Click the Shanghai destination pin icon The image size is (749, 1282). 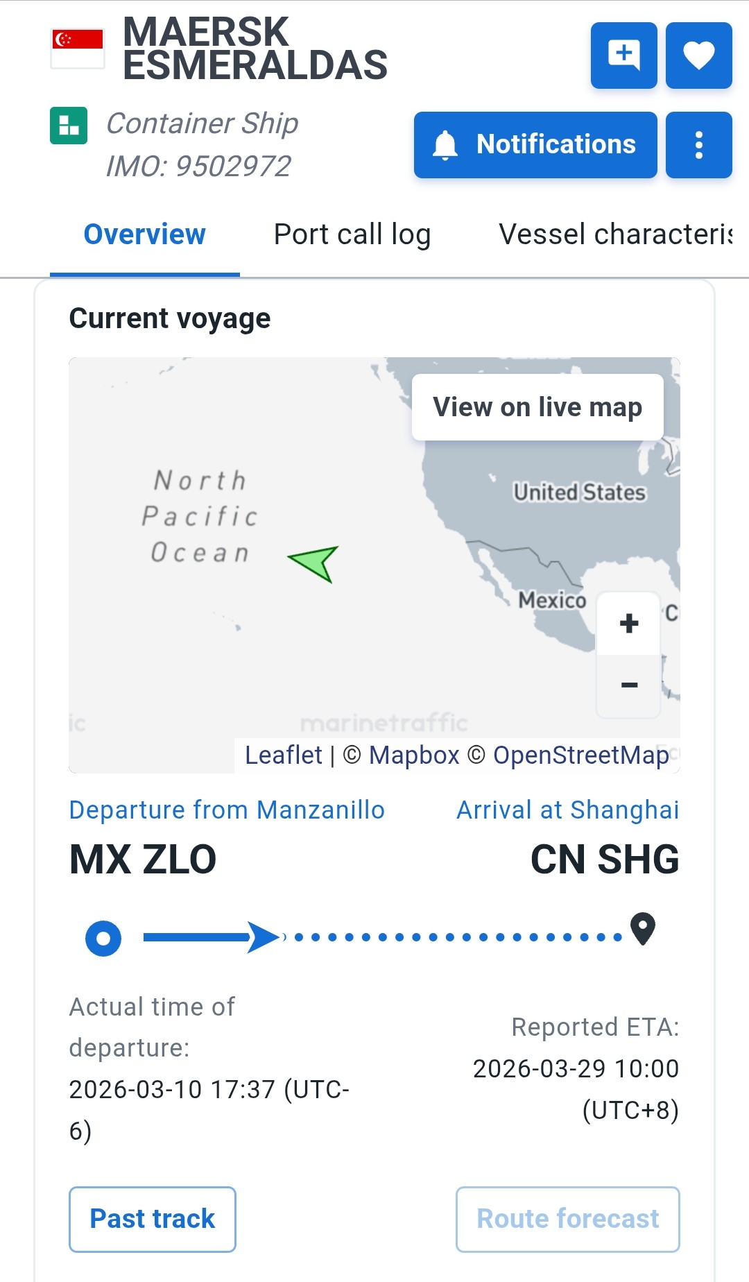(643, 928)
